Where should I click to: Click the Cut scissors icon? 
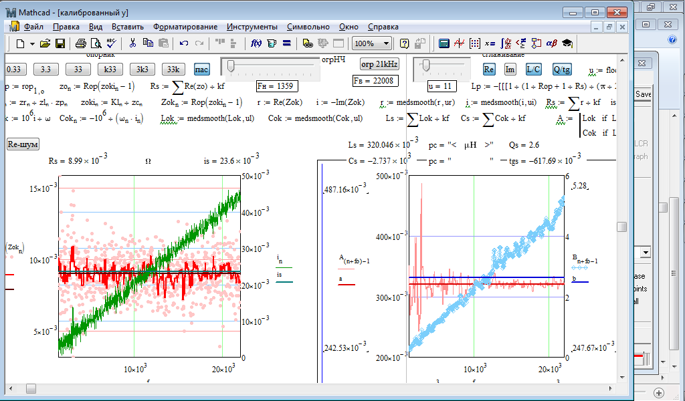132,43
